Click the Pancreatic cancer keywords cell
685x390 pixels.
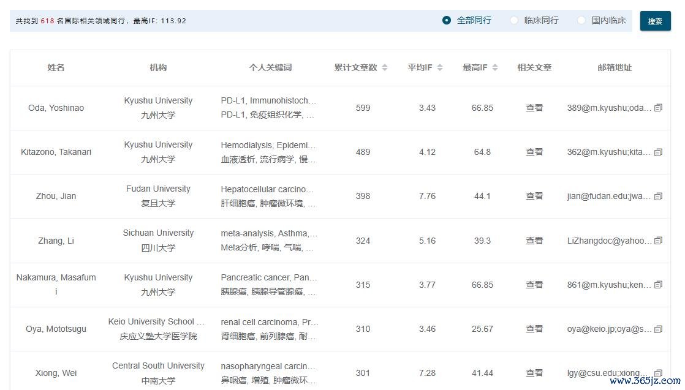(269, 285)
